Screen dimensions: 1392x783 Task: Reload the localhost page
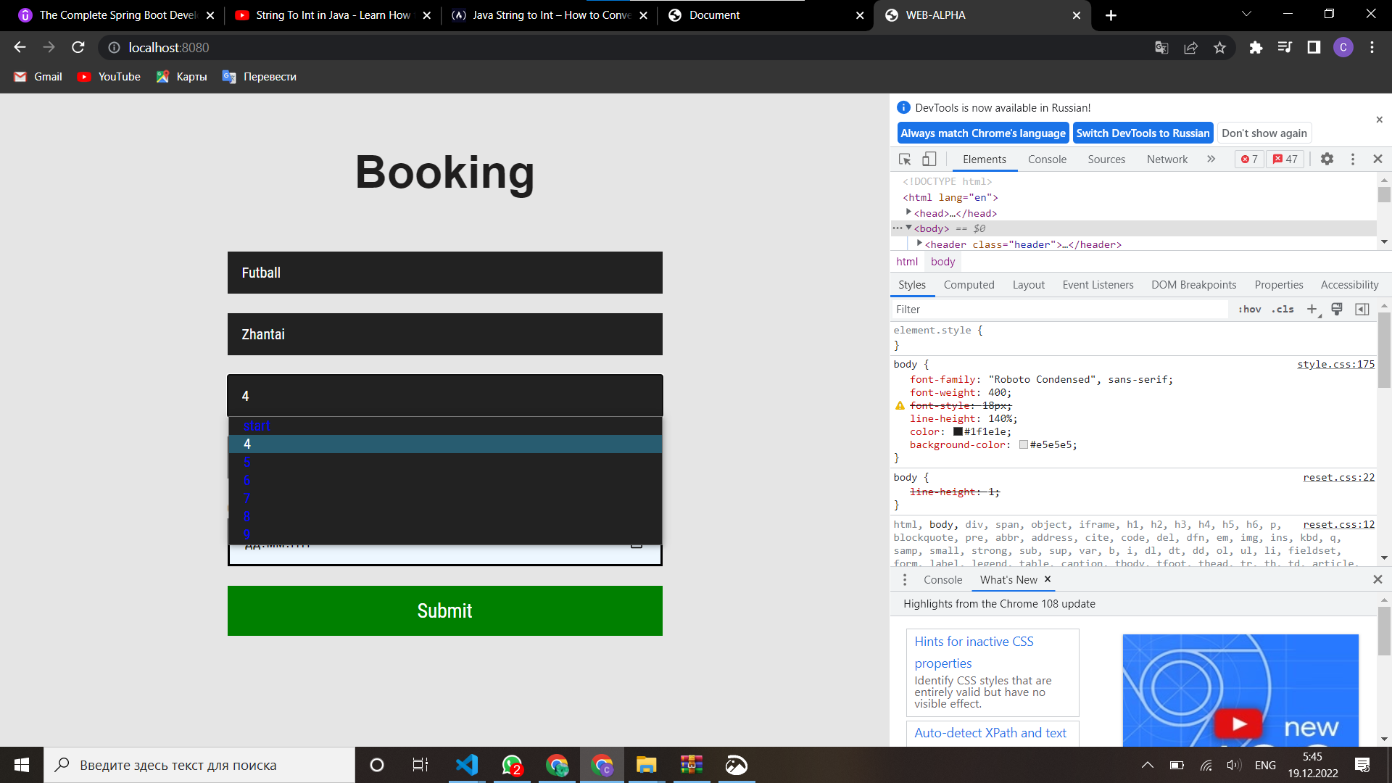[78, 48]
